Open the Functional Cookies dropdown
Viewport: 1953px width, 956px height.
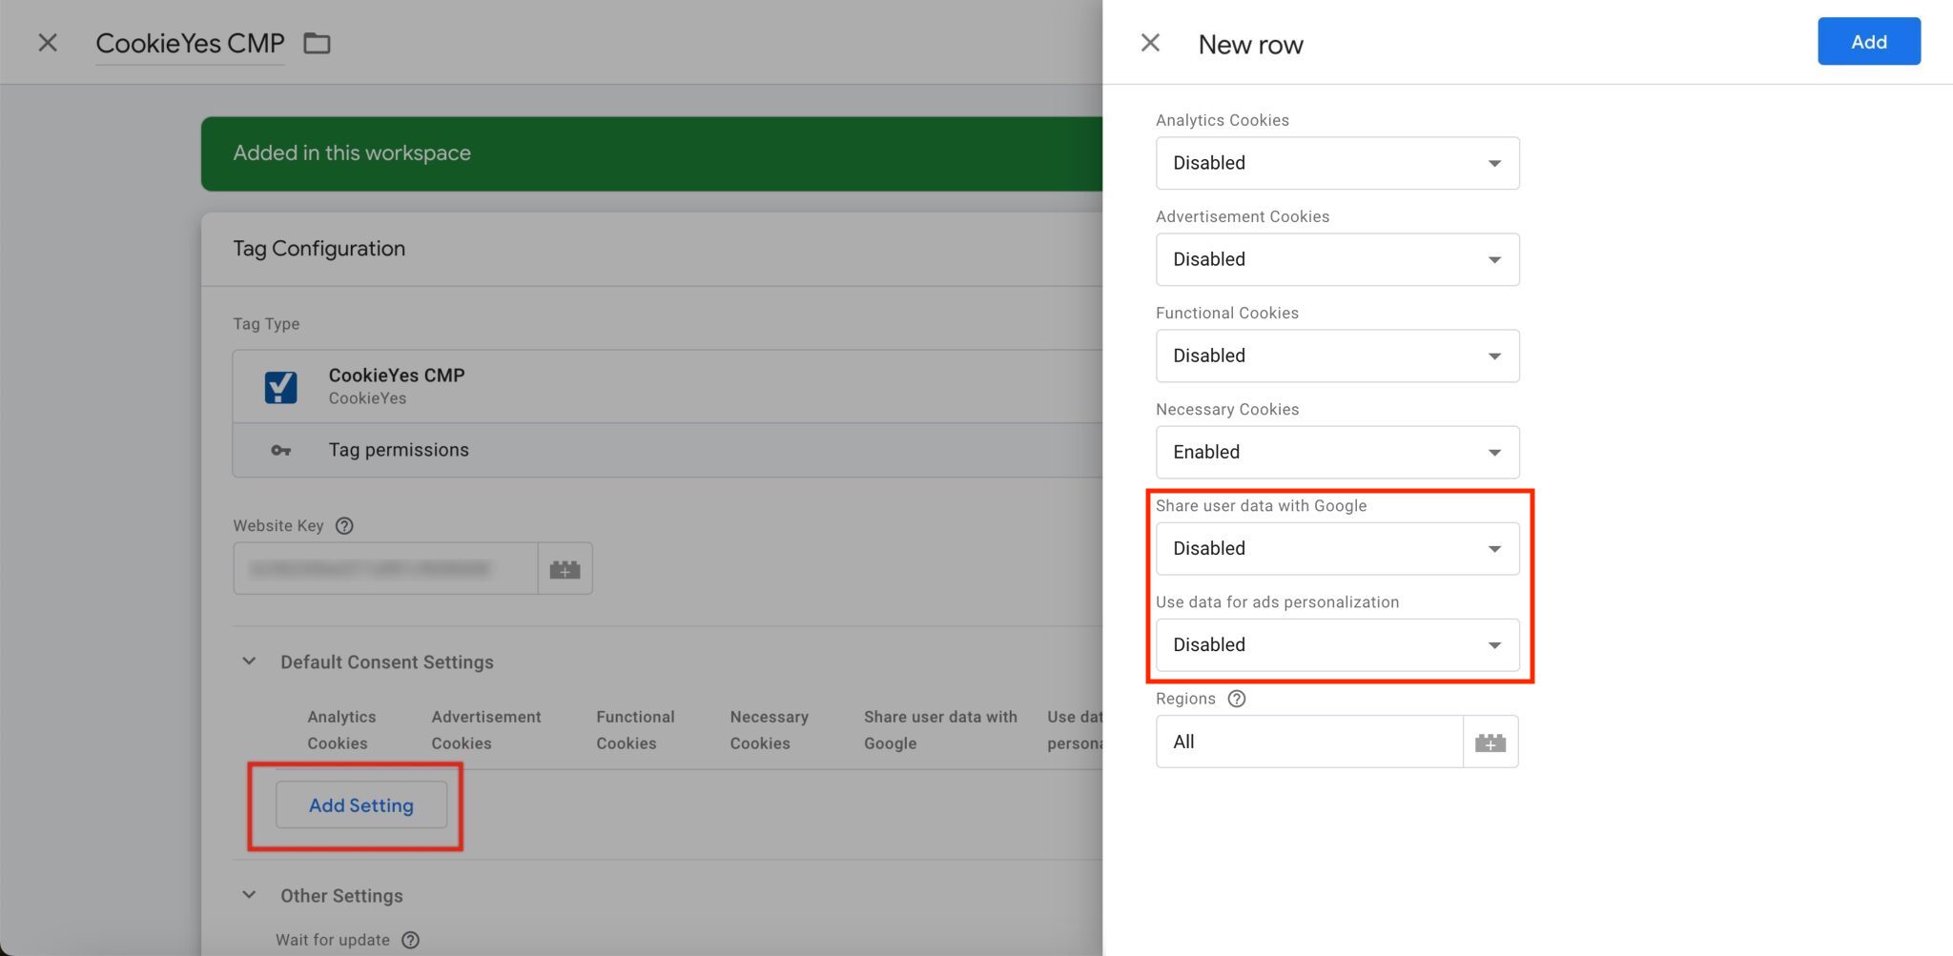[1337, 356]
